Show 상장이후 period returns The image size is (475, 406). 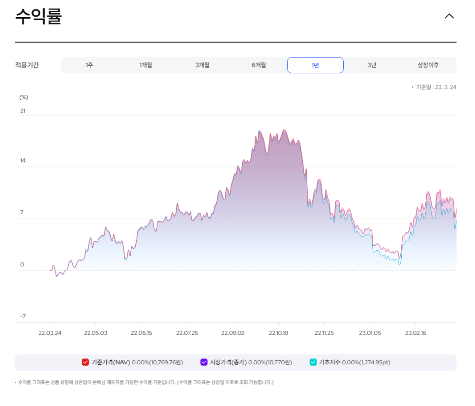(428, 65)
